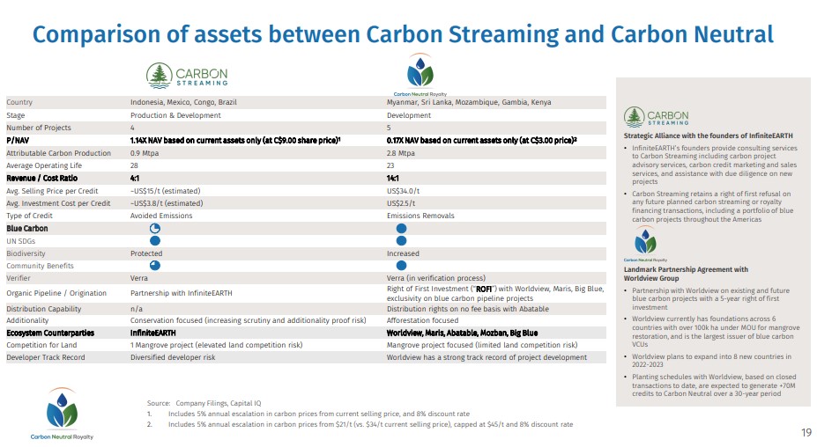Click 'Verra (in verification process)' cell
Screen dimensions: 817x447
pyautogui.click(x=436, y=278)
